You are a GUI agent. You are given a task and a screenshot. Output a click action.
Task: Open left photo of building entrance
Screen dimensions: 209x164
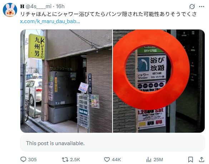(66, 81)
